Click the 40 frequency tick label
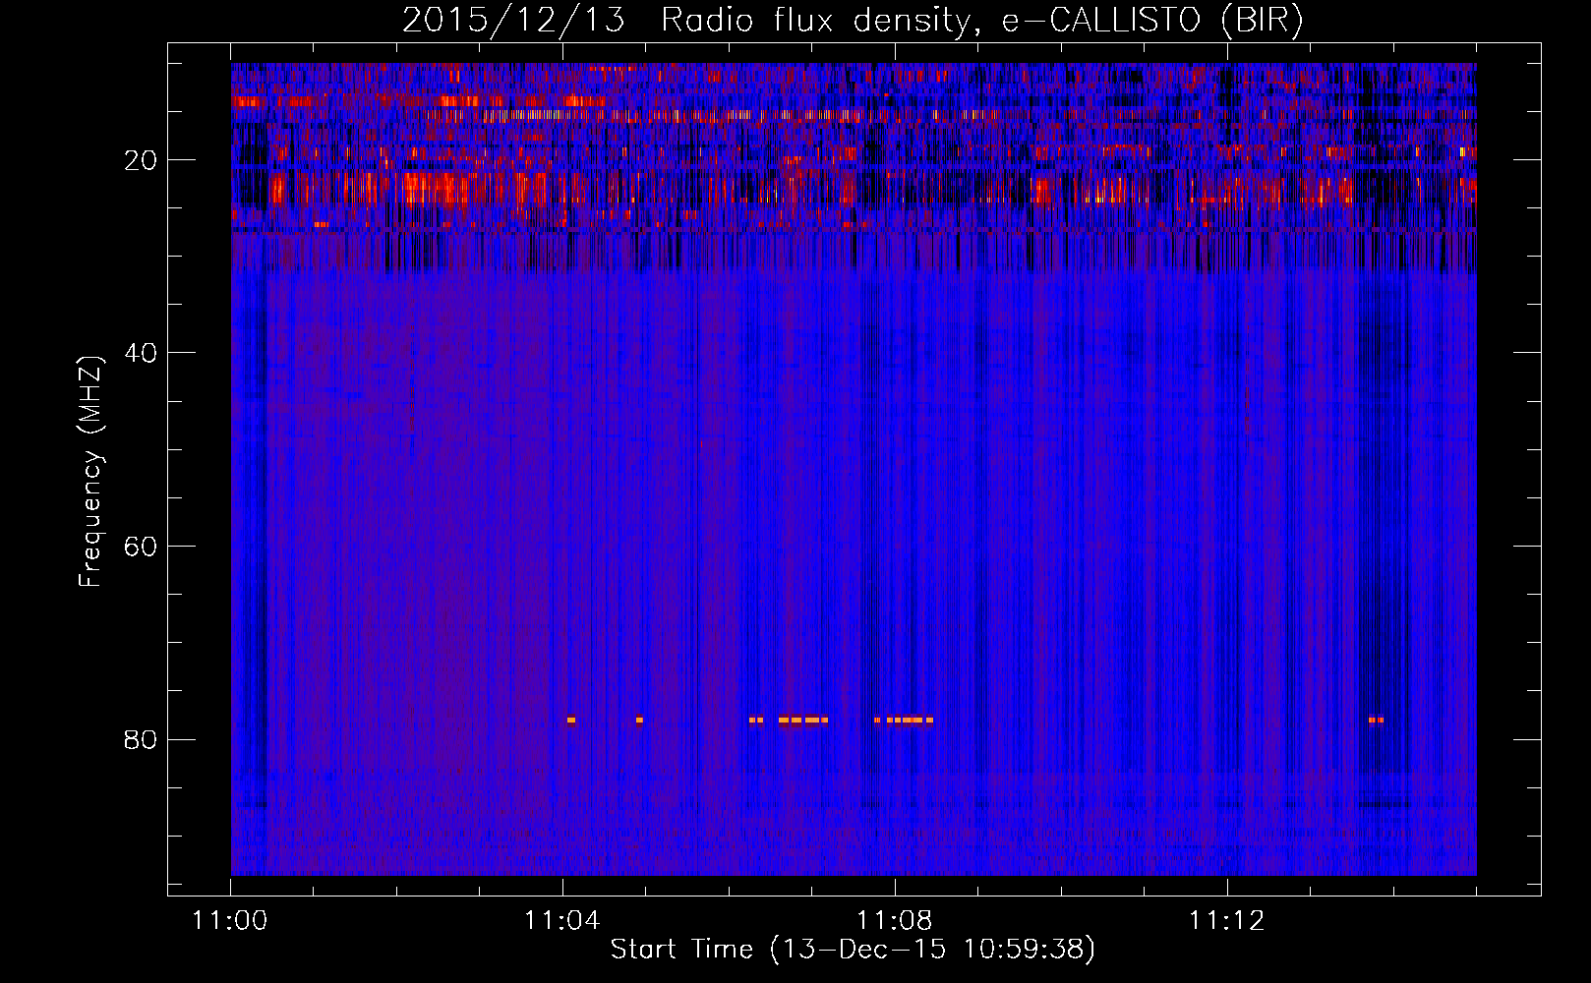 point(141,353)
